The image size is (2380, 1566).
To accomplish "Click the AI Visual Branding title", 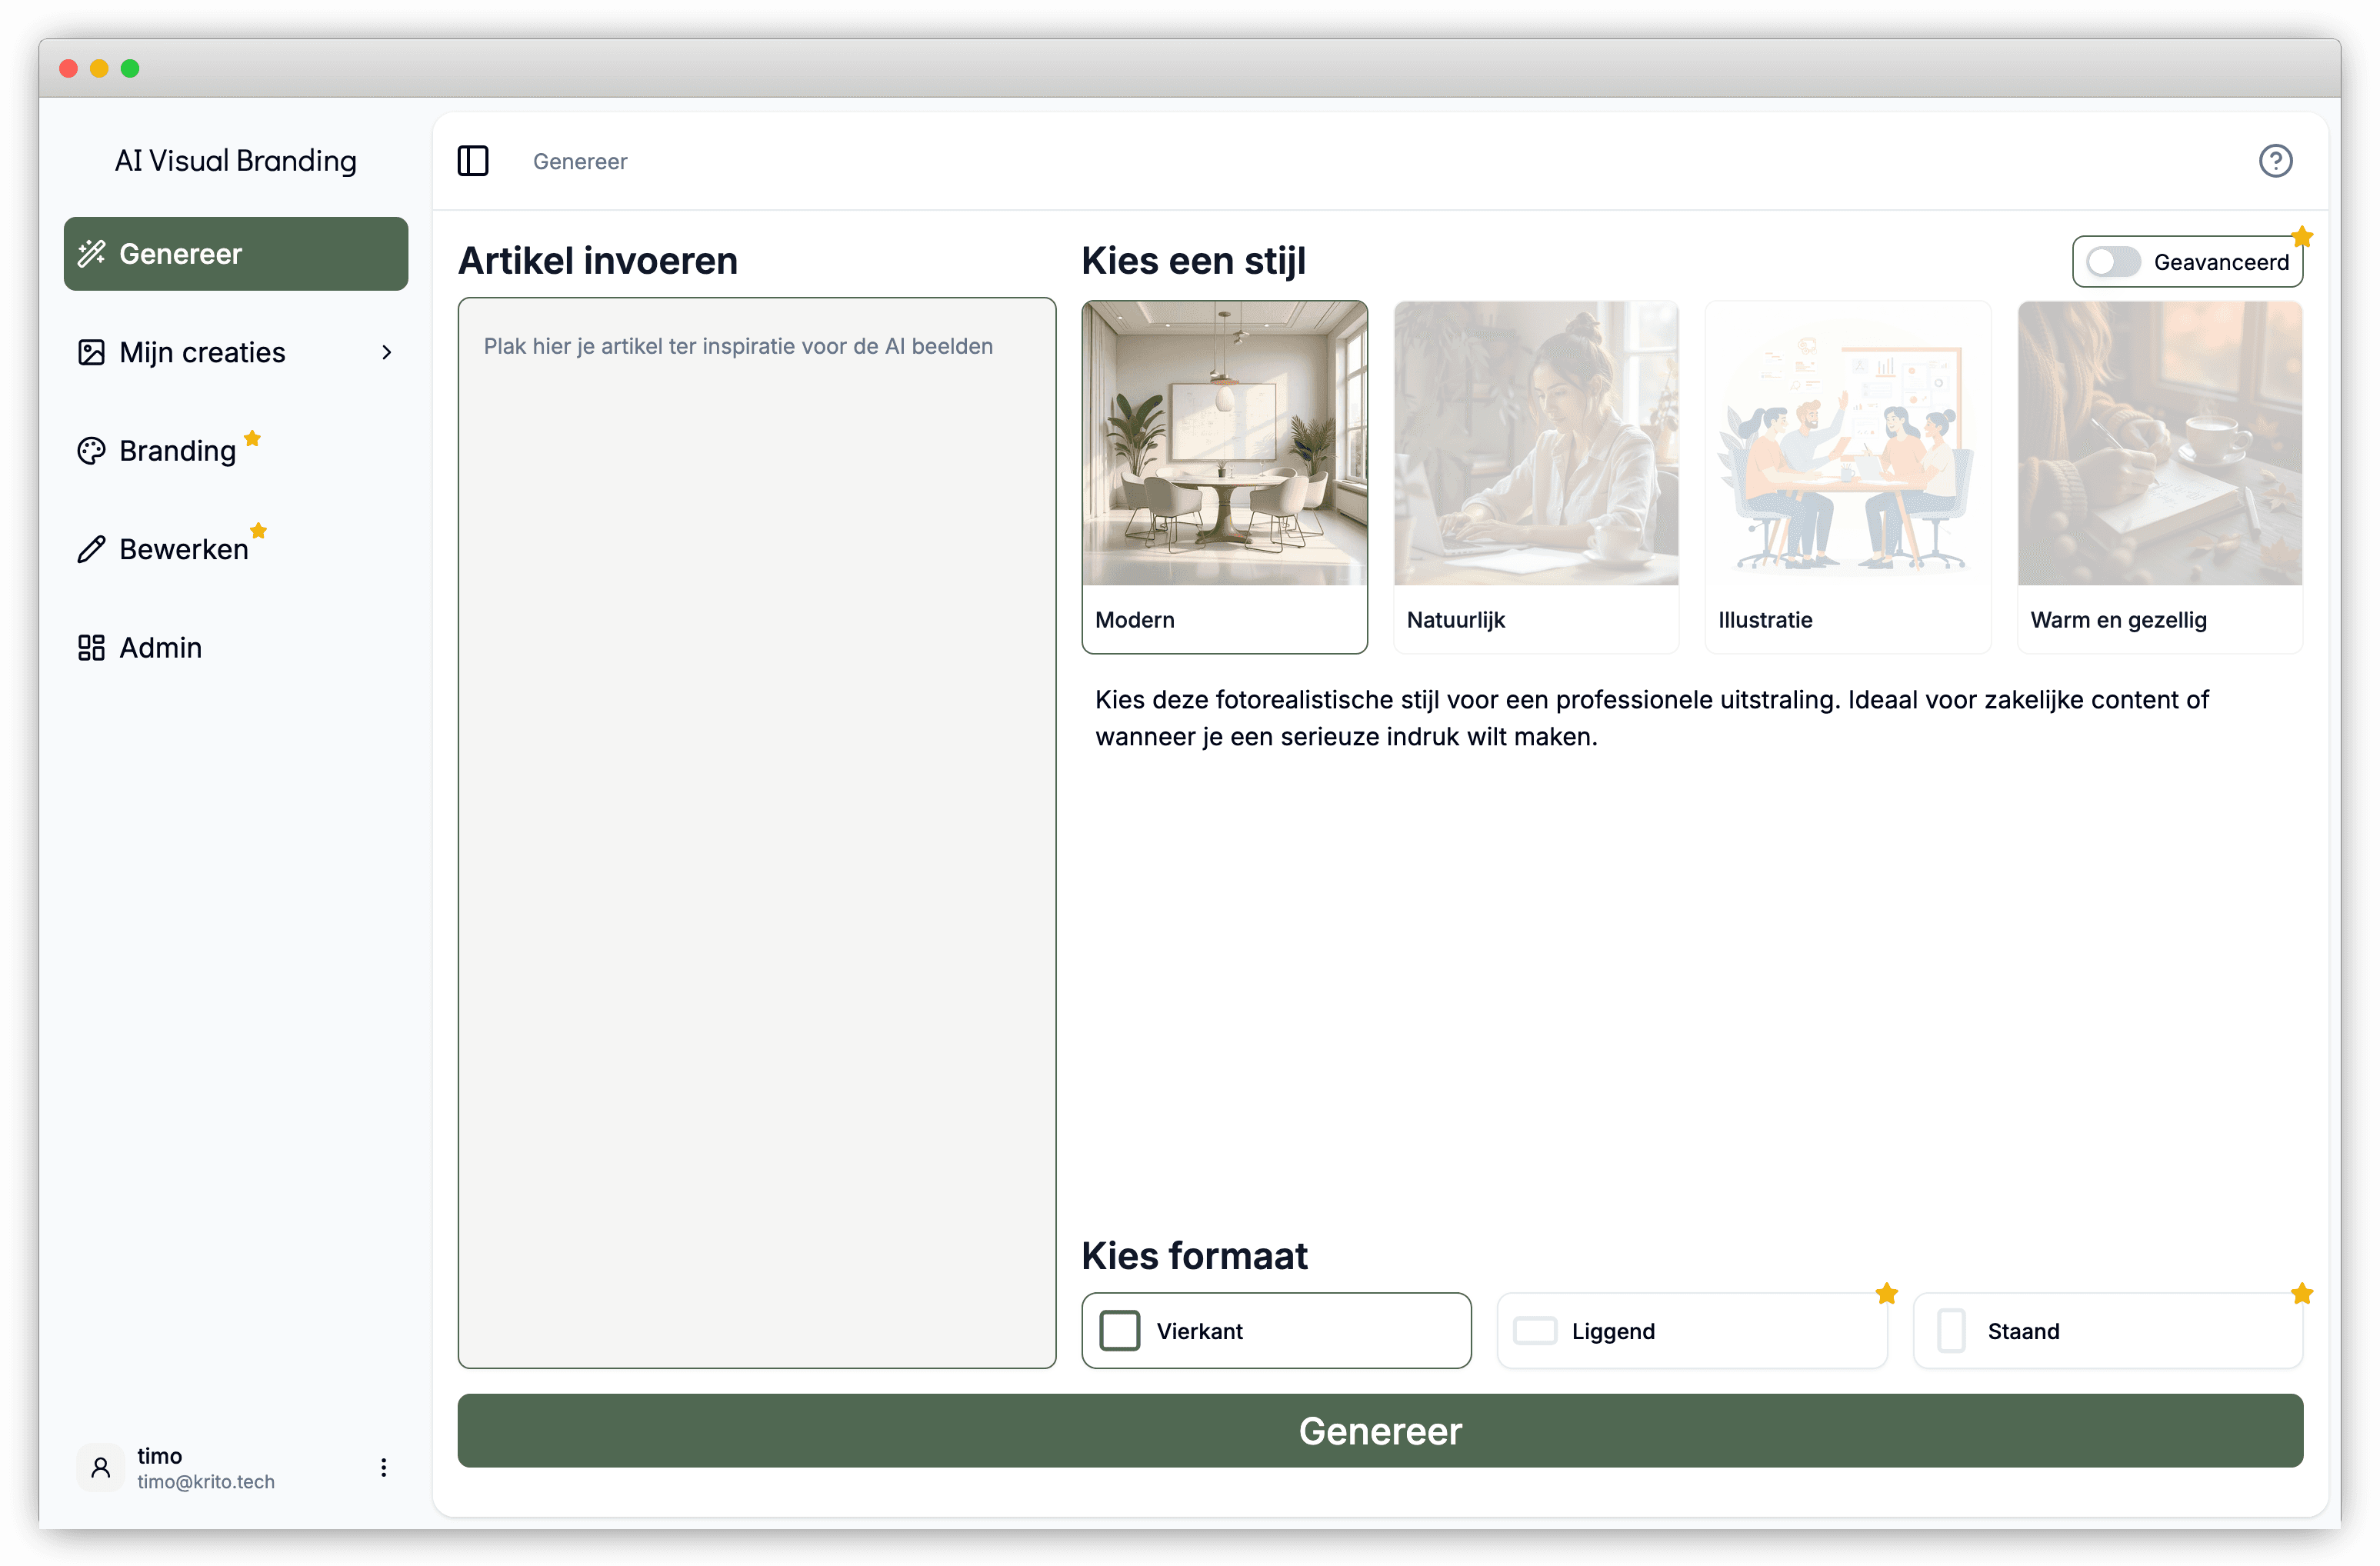I will 235,160.
